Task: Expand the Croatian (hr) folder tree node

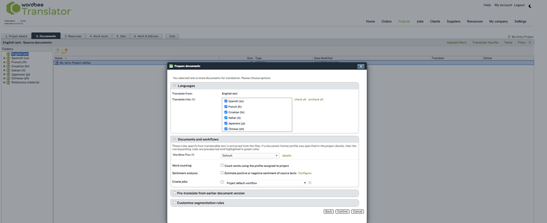Action: 4,66
